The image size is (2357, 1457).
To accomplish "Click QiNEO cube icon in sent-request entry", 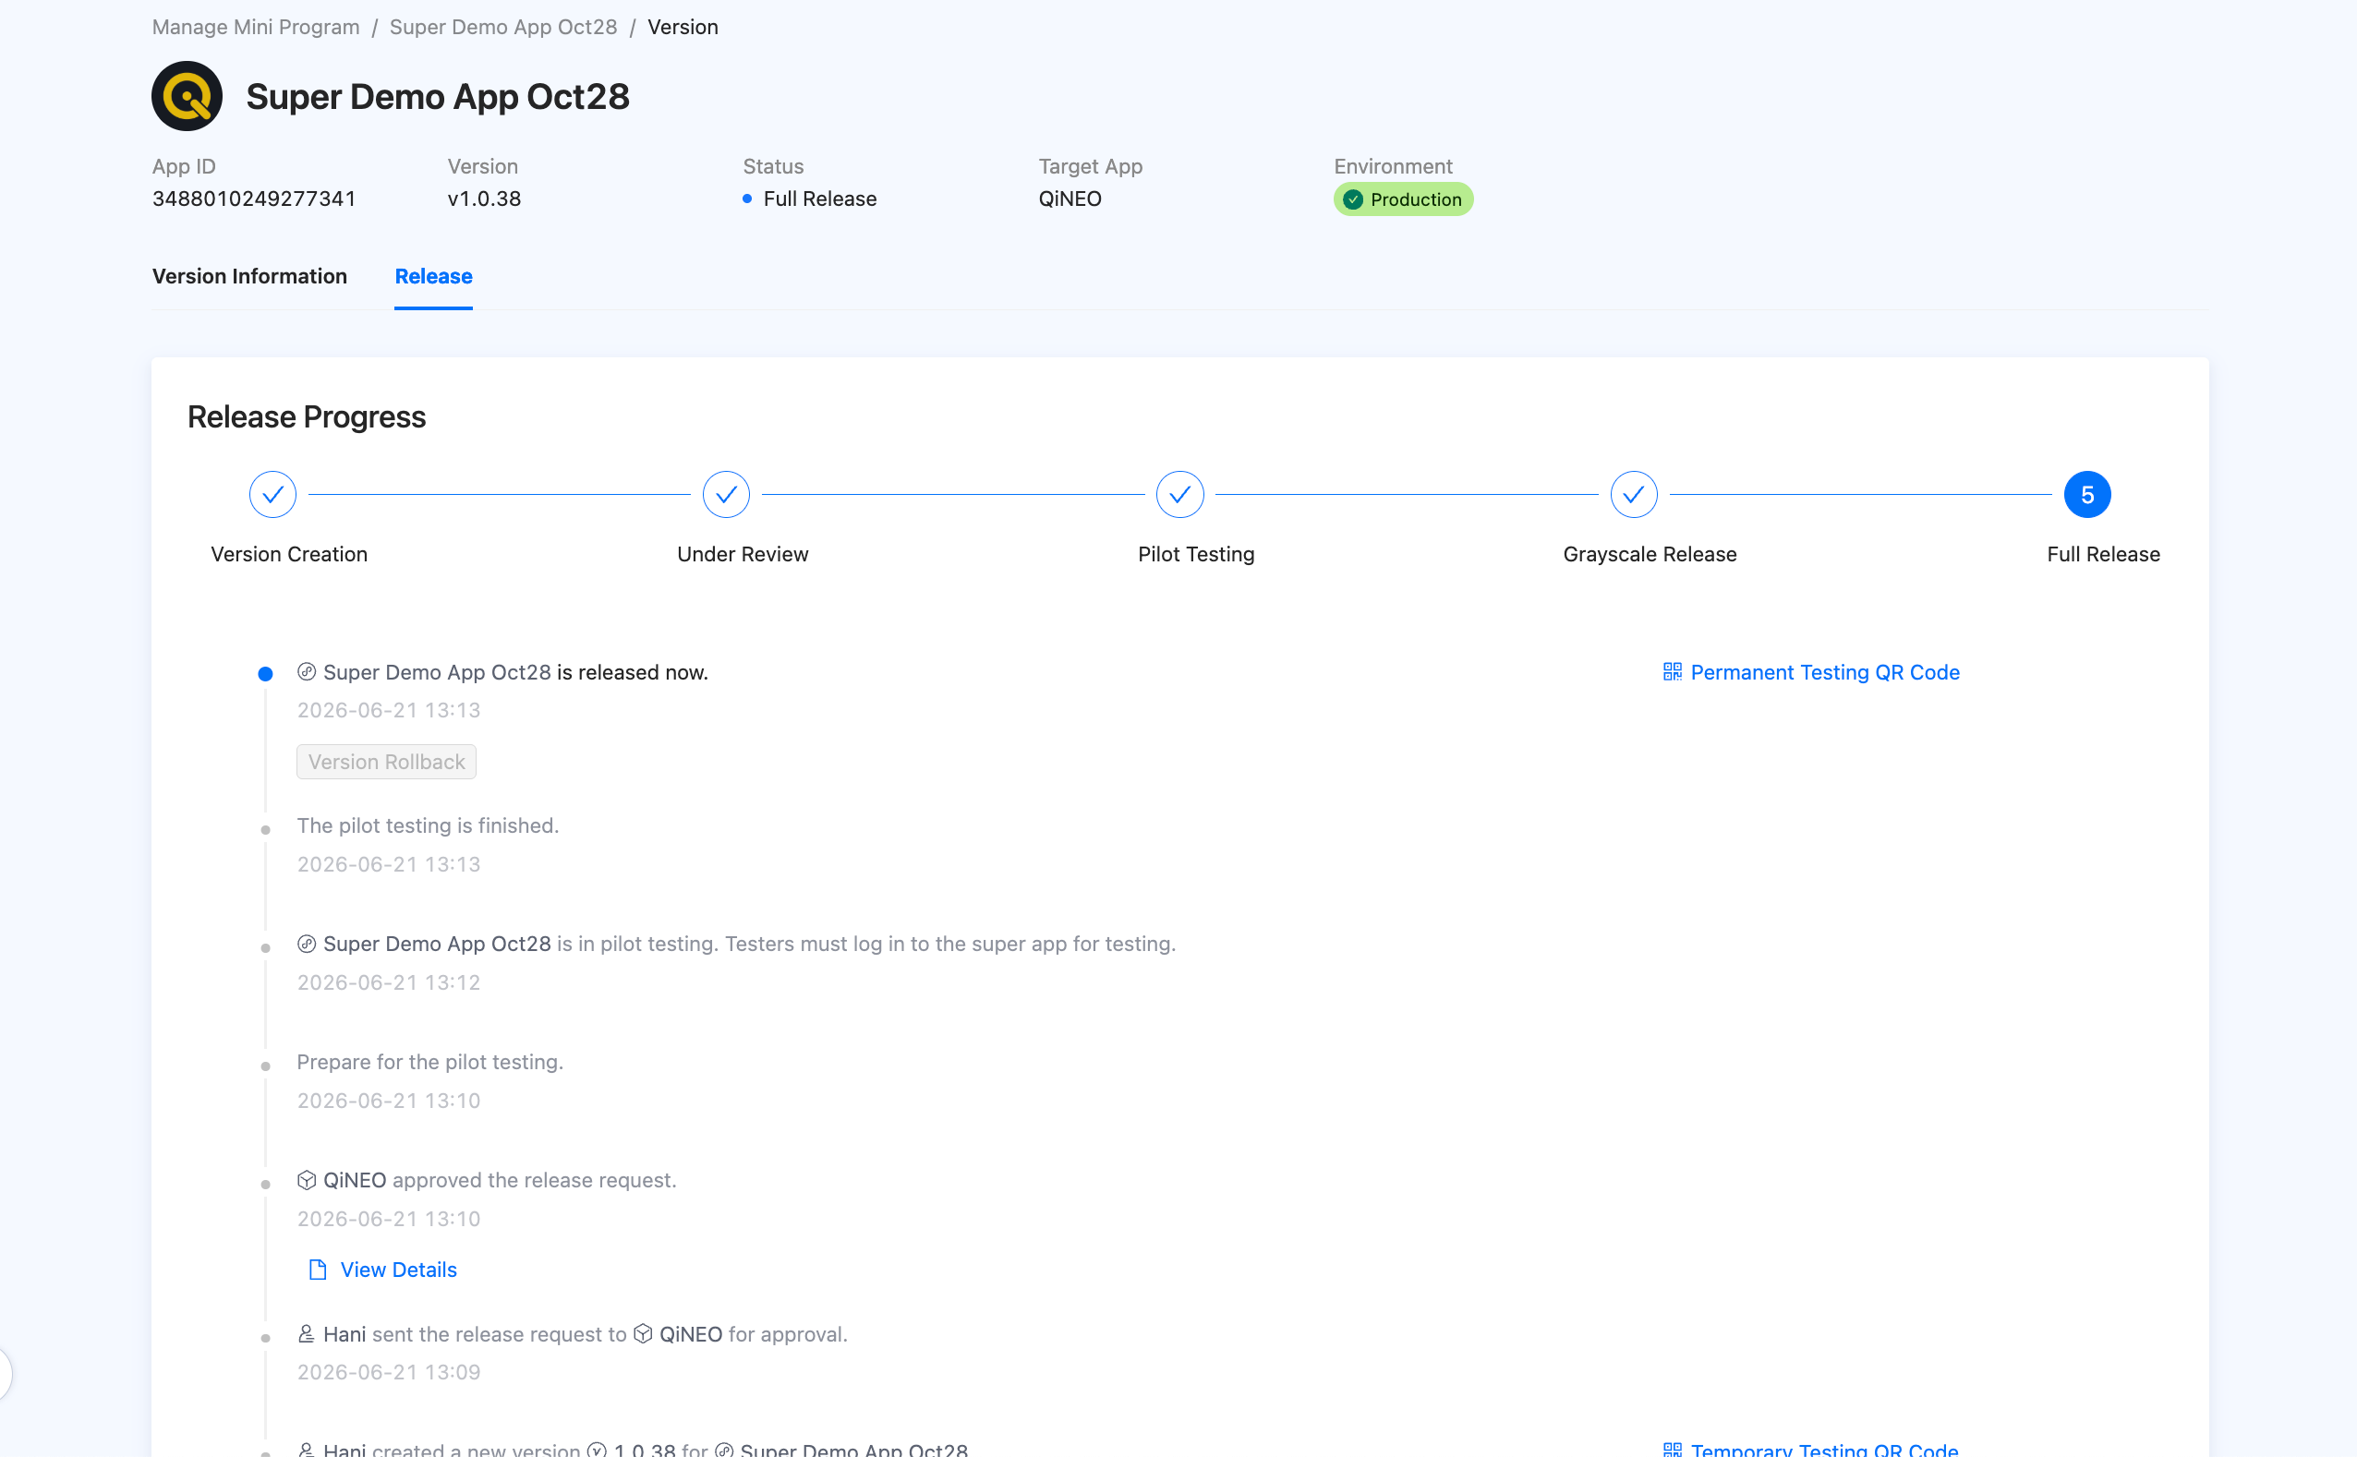I will point(643,1333).
